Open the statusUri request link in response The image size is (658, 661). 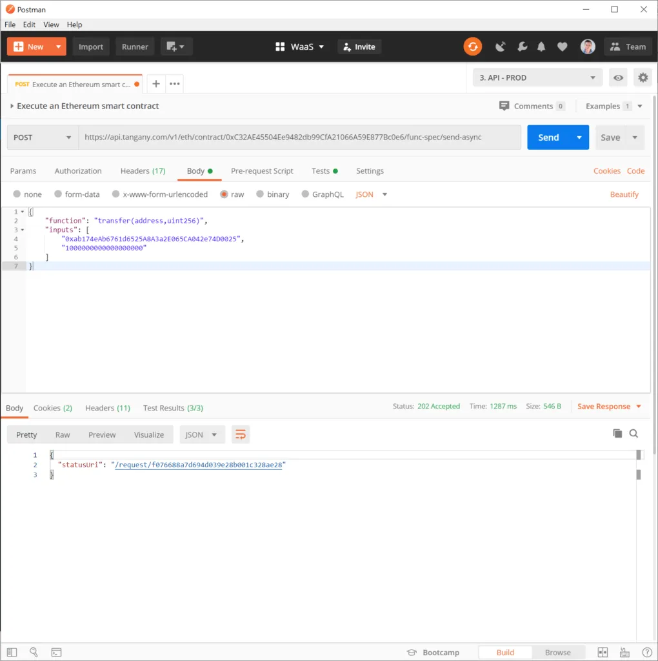tap(199, 465)
